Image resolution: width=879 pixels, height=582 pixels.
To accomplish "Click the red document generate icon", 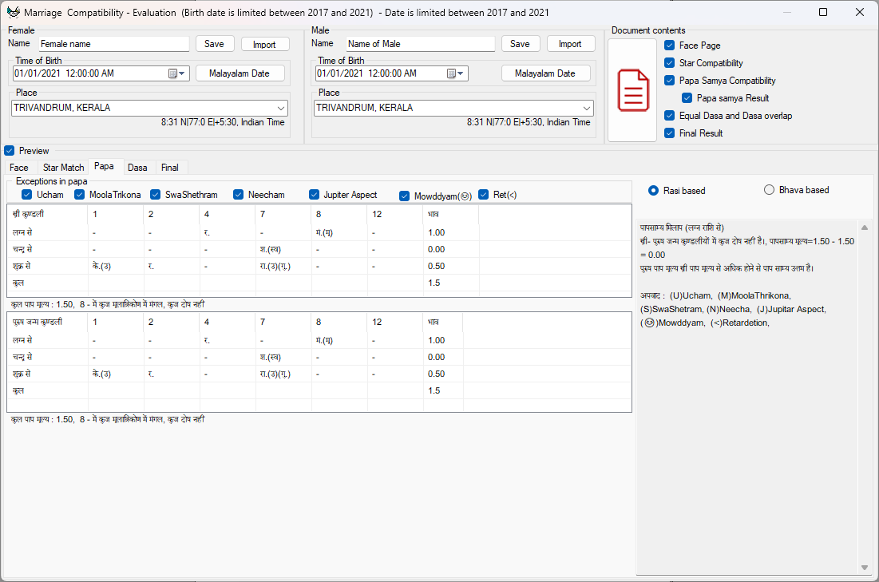I will pyautogui.click(x=633, y=90).
